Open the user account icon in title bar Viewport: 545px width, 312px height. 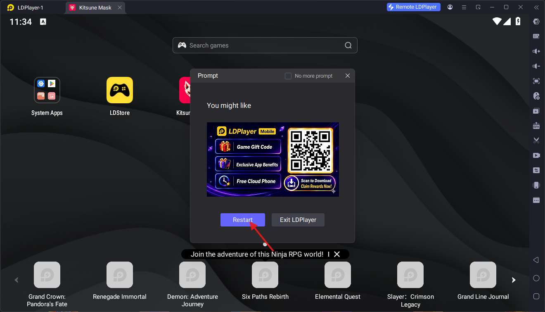(x=450, y=7)
